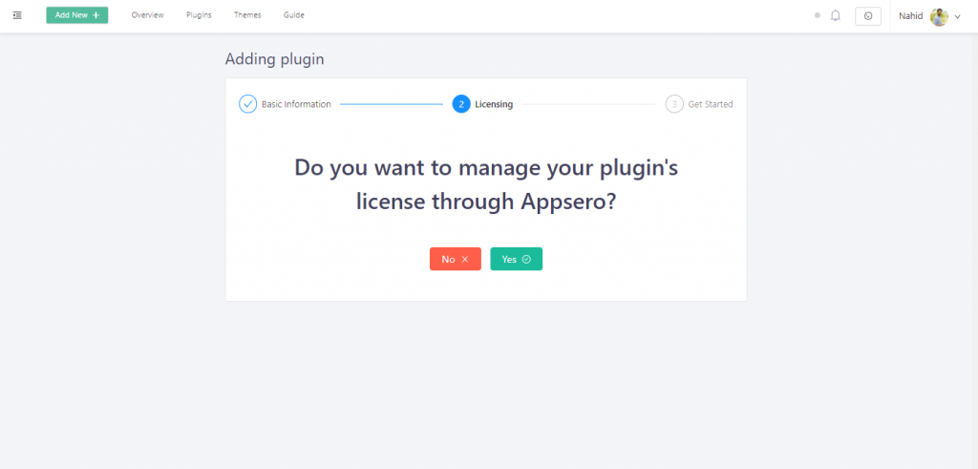Click the Adding plugin heading

coord(274,59)
